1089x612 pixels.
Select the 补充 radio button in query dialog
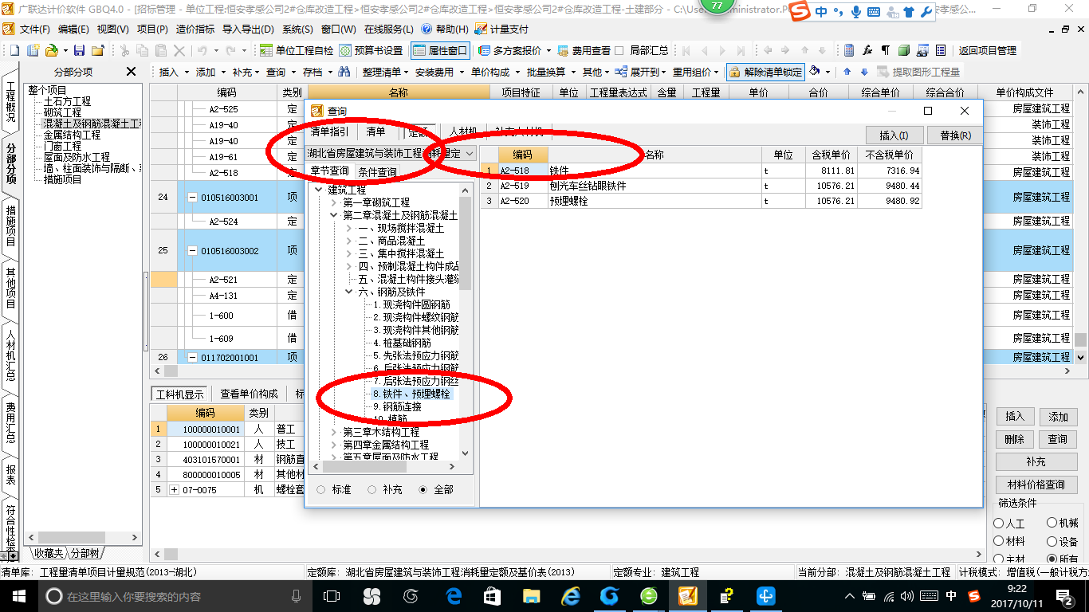(372, 490)
